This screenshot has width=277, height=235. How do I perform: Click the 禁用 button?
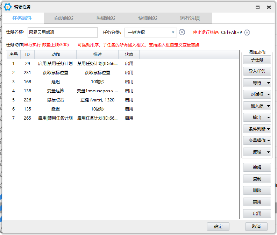[257, 202]
